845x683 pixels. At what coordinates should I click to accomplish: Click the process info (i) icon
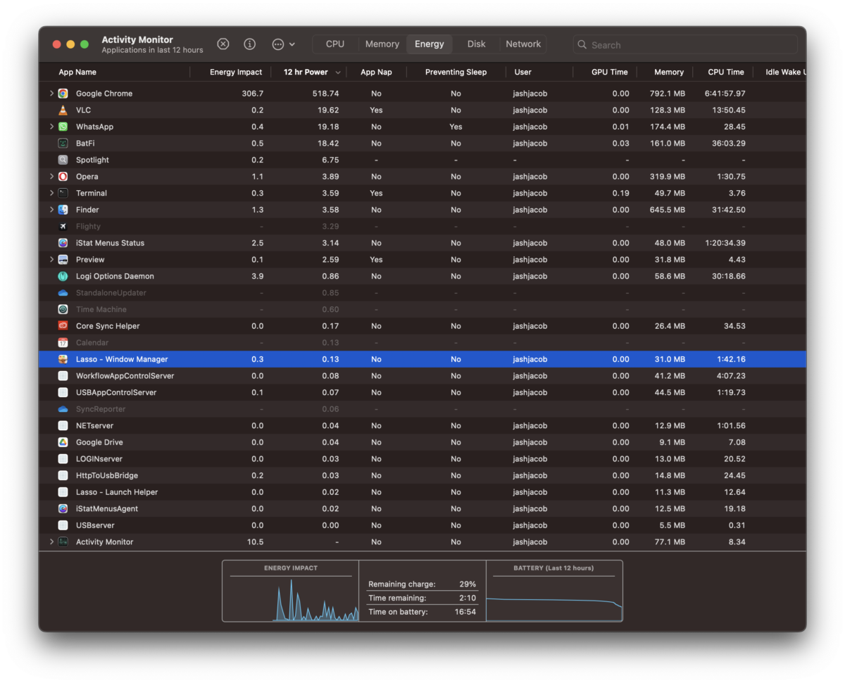[249, 44]
